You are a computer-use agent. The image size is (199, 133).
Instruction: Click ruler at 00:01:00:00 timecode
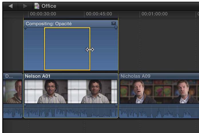click(x=154, y=14)
